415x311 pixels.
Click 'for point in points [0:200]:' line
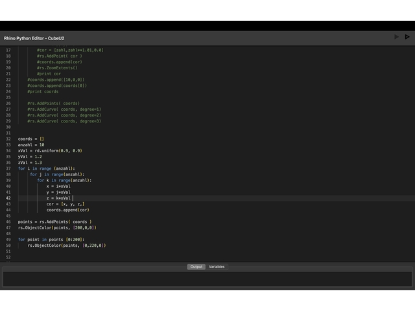coord(51,240)
